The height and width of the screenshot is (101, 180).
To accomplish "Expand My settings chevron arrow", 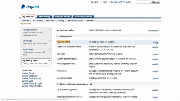I will (x=49, y=49).
